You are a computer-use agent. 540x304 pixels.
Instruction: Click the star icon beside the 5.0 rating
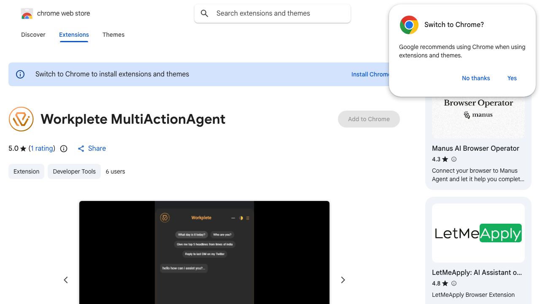coord(23,149)
